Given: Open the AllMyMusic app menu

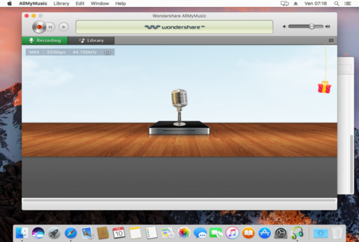Looking at the screenshot, I should tap(33, 4).
